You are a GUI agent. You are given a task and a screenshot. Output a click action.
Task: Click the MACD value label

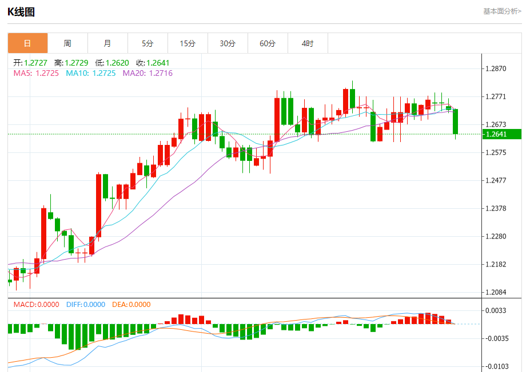click(36, 304)
